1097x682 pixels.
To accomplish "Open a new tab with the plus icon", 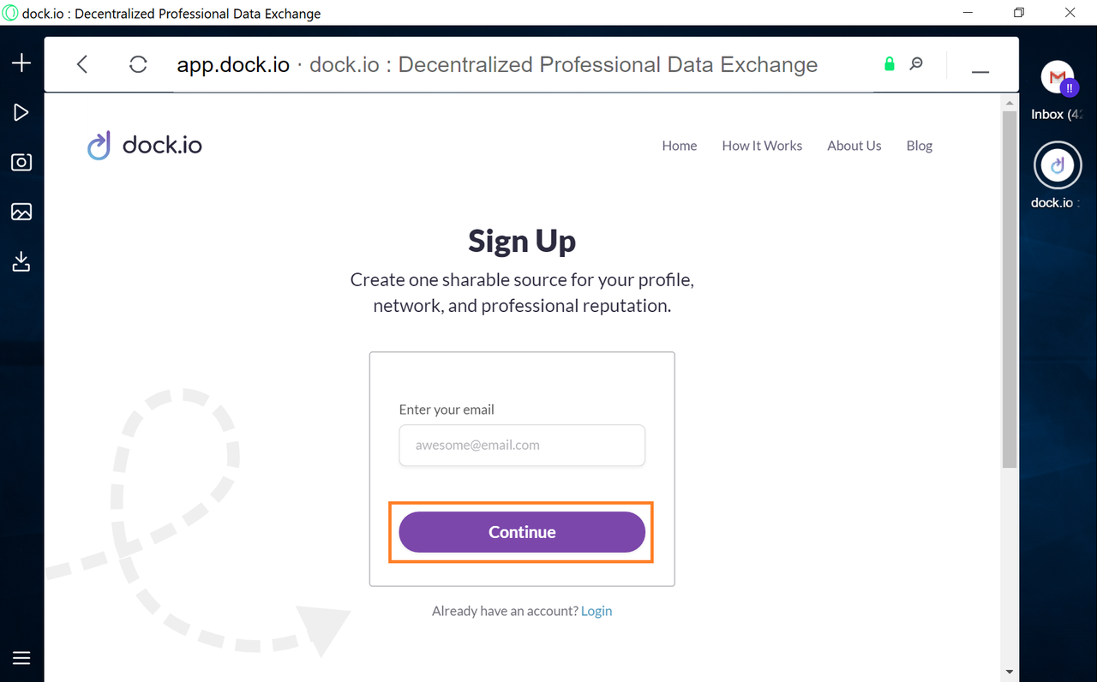I will point(21,63).
